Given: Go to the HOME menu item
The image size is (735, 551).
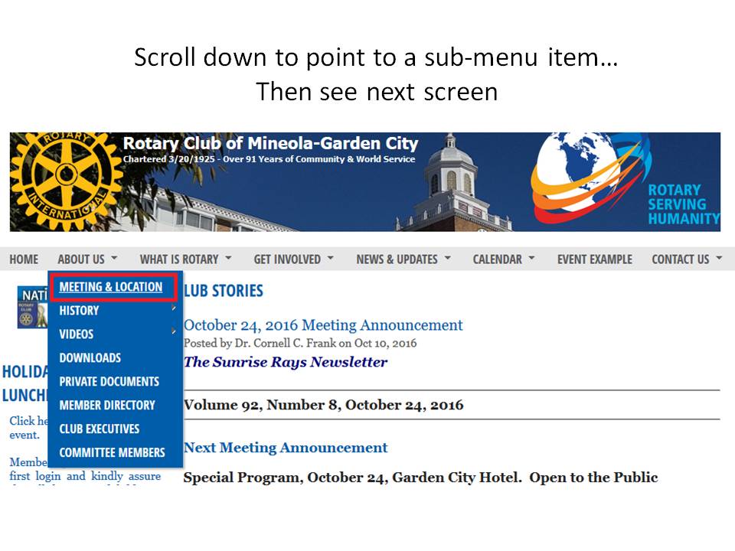Looking at the screenshot, I should click(24, 259).
